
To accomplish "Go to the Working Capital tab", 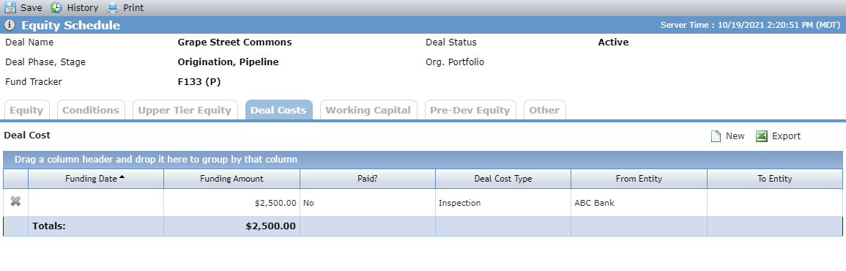I will point(368,110).
